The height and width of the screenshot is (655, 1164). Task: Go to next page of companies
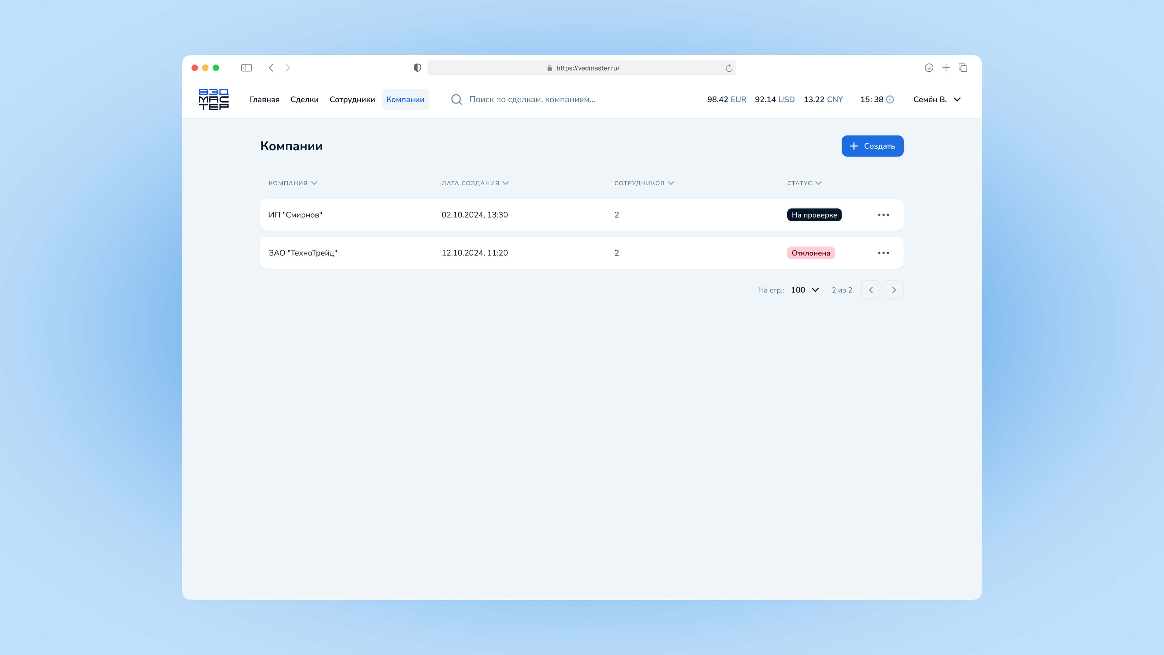click(893, 290)
